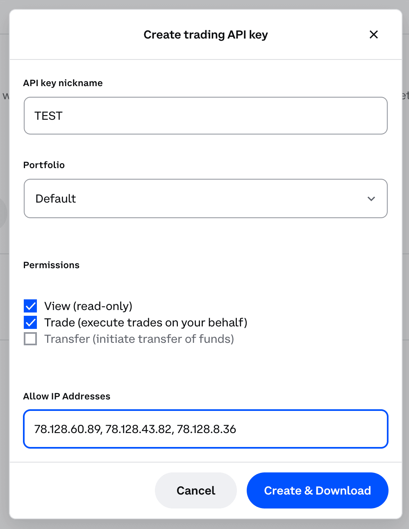Image resolution: width=409 pixels, height=529 pixels.
Task: Uncheck the View (read-only) checkbox
Action: [30, 306]
